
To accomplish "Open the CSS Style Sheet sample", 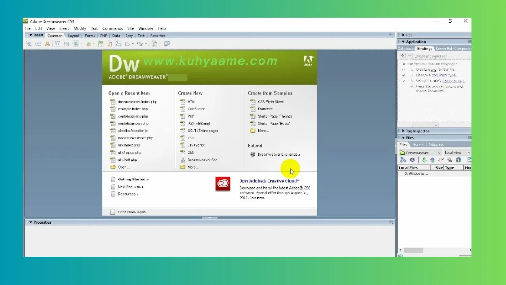I will [271, 102].
